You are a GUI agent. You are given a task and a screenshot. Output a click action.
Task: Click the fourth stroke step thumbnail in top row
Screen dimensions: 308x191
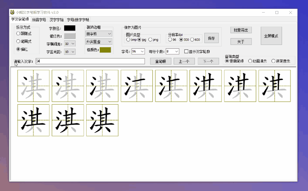click(x=137, y=86)
